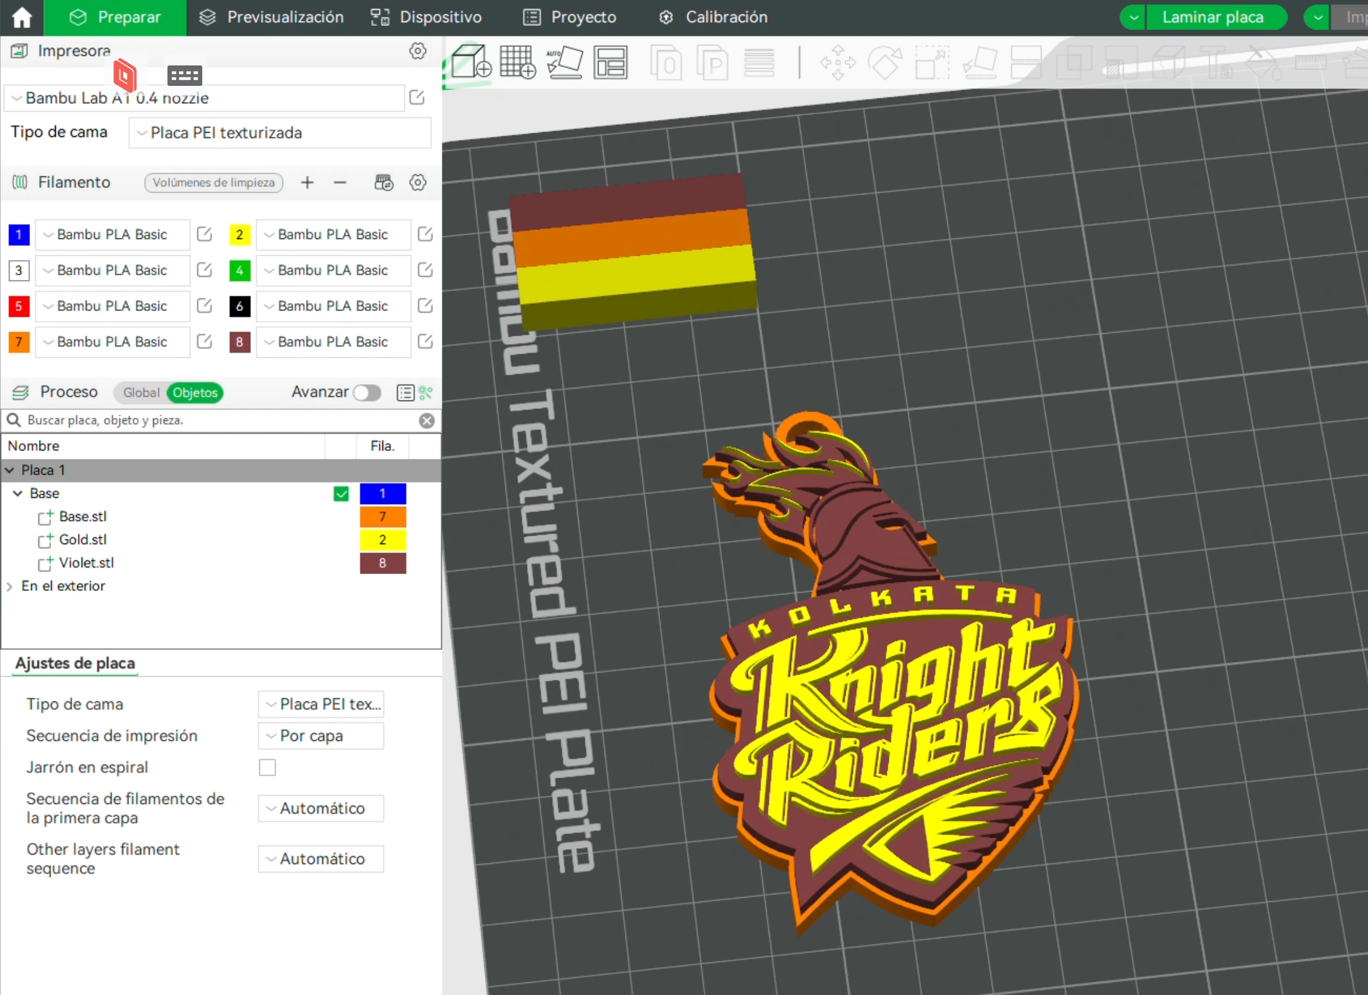Viewport: 1368px width, 995px height.
Task: Click the Rotate tool icon
Action: 885,63
